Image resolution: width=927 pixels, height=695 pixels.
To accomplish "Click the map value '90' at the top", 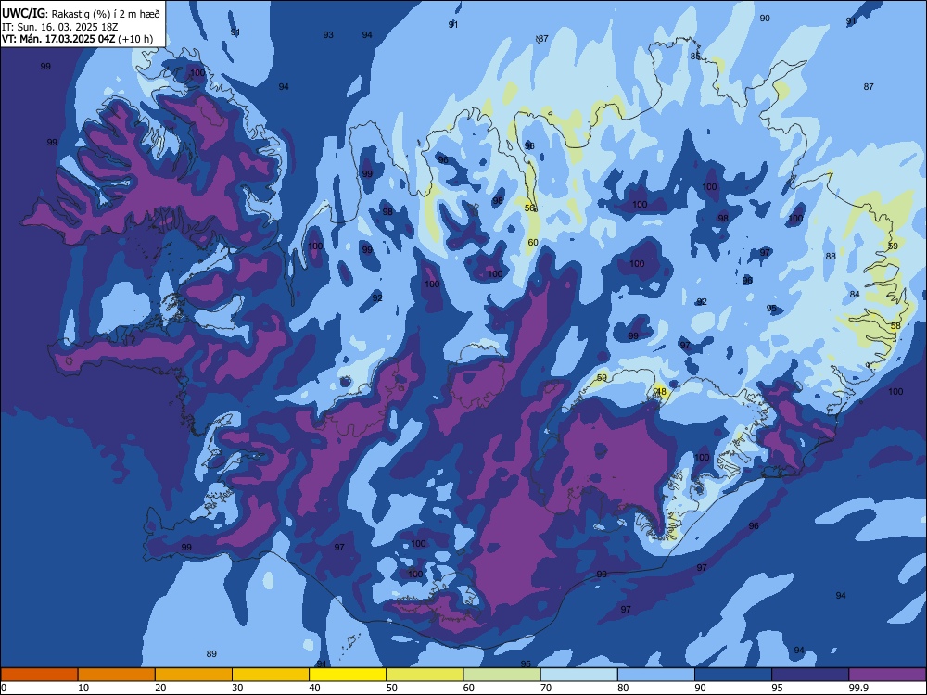I will point(765,19).
